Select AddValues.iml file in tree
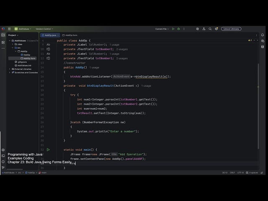Image resolution: width=268 pixels, height=201 pixels. pos(23,65)
